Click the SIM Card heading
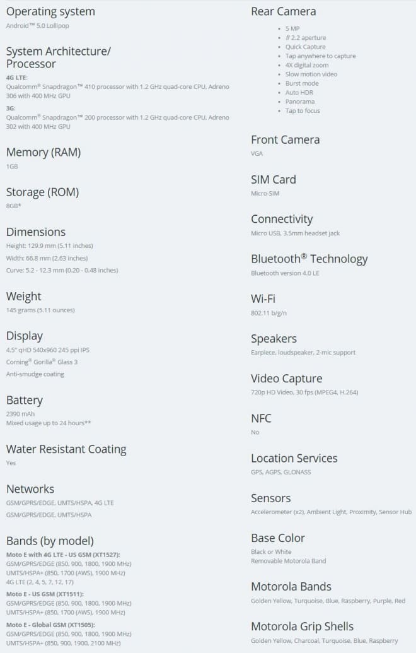 point(273,179)
